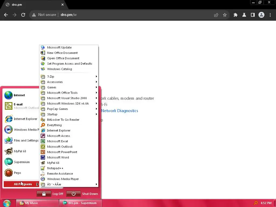Expand the garbled-name folder at list bottom
276x207 pixels.
coord(69,184)
